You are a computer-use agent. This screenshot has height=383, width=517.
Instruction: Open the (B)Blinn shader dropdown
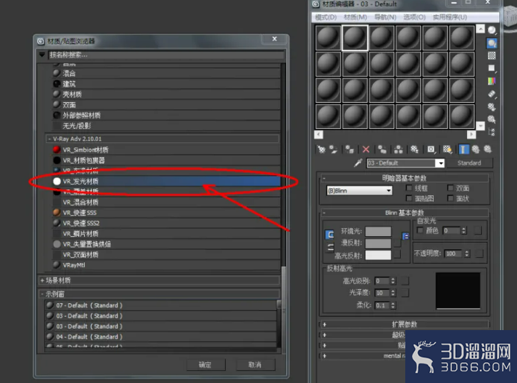pyautogui.click(x=359, y=191)
